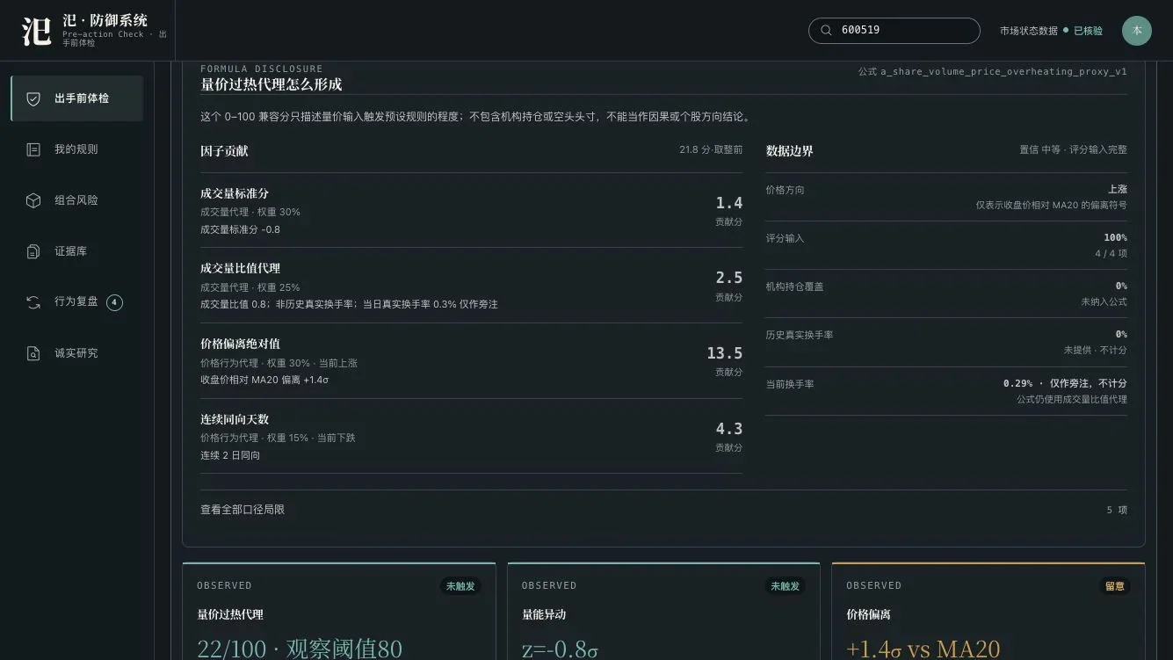This screenshot has width=1173, height=660.
Task: Click the 评分输入 row label
Action: click(x=785, y=238)
